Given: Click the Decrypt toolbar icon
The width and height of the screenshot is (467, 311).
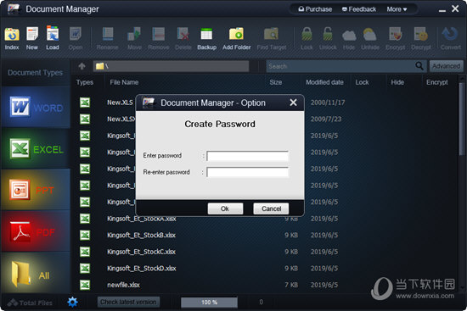Looking at the screenshot, I should point(421,34).
